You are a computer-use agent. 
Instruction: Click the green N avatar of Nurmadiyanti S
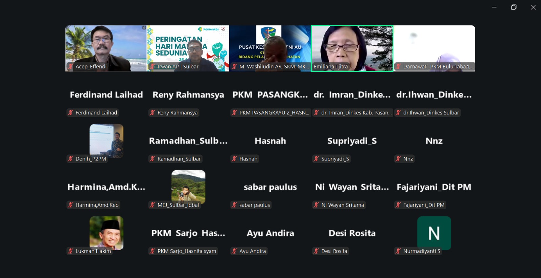point(434,233)
